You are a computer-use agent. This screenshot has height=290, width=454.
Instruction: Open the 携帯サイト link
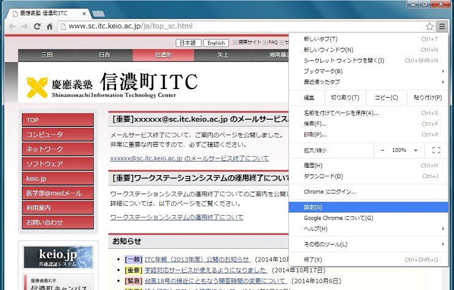247,42
